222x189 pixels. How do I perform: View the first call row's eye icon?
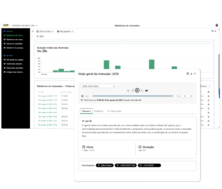coord(208,96)
